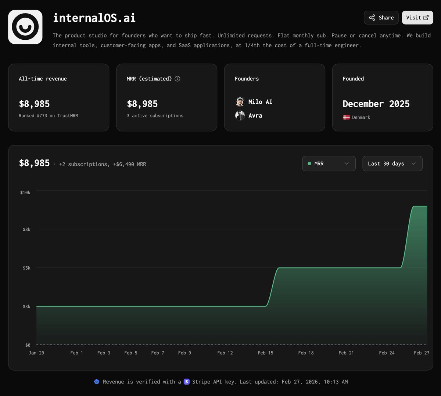Open the MRR estimated info tooltip icon
The image size is (441, 396).
[x=177, y=79]
